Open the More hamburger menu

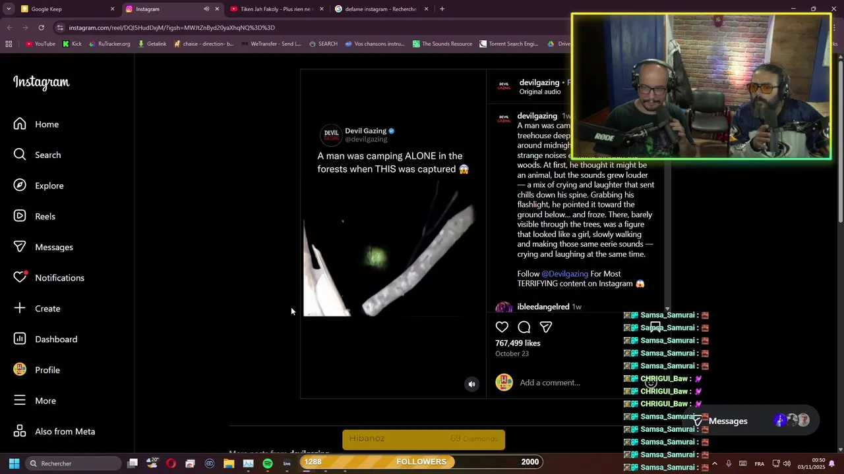[x=35, y=401]
